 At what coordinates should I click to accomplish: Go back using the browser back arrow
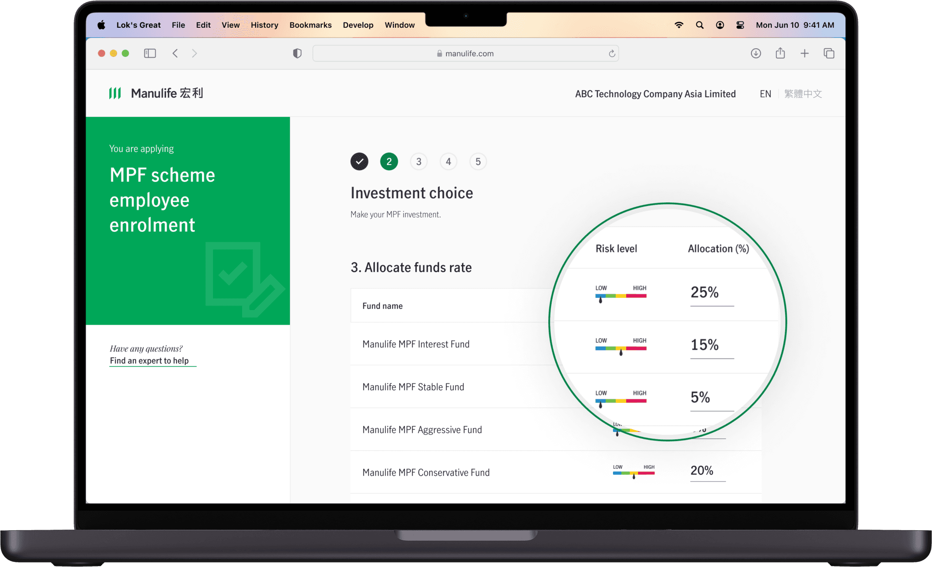click(x=175, y=54)
